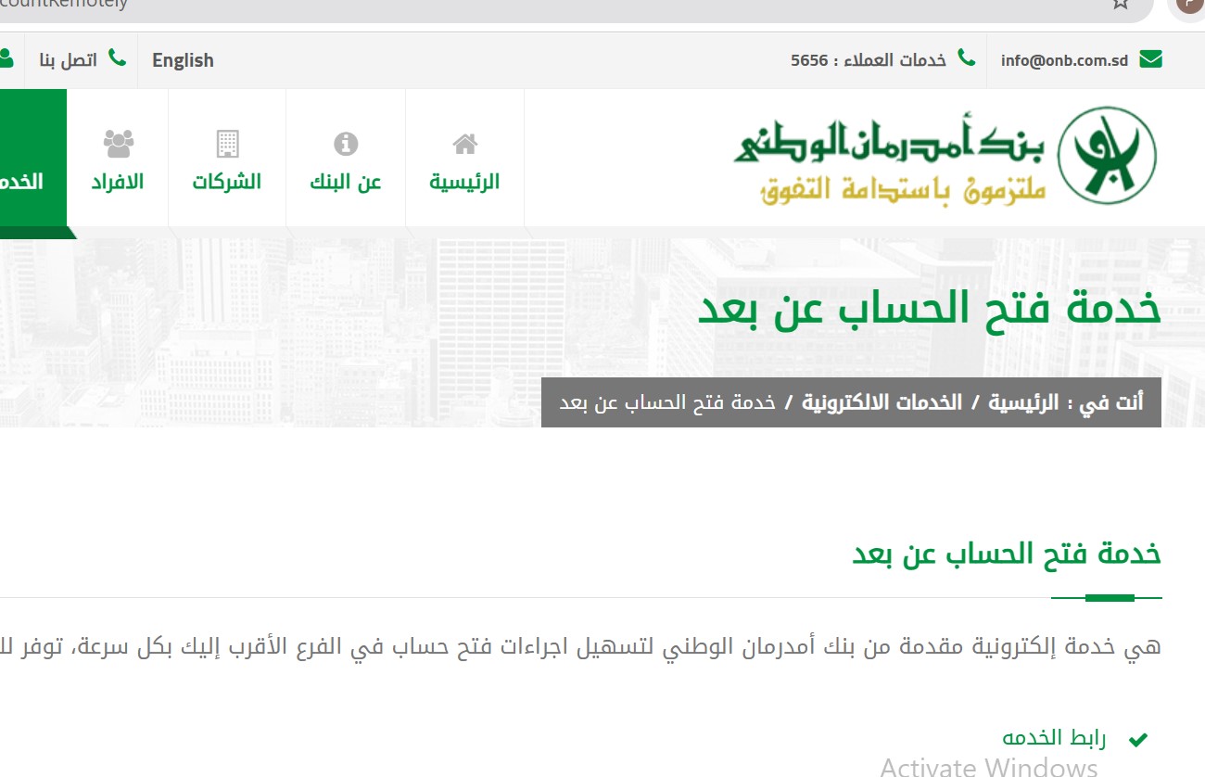Click the info circle icon above عن البنك
Screen dimensions: 1205x777
(346, 144)
